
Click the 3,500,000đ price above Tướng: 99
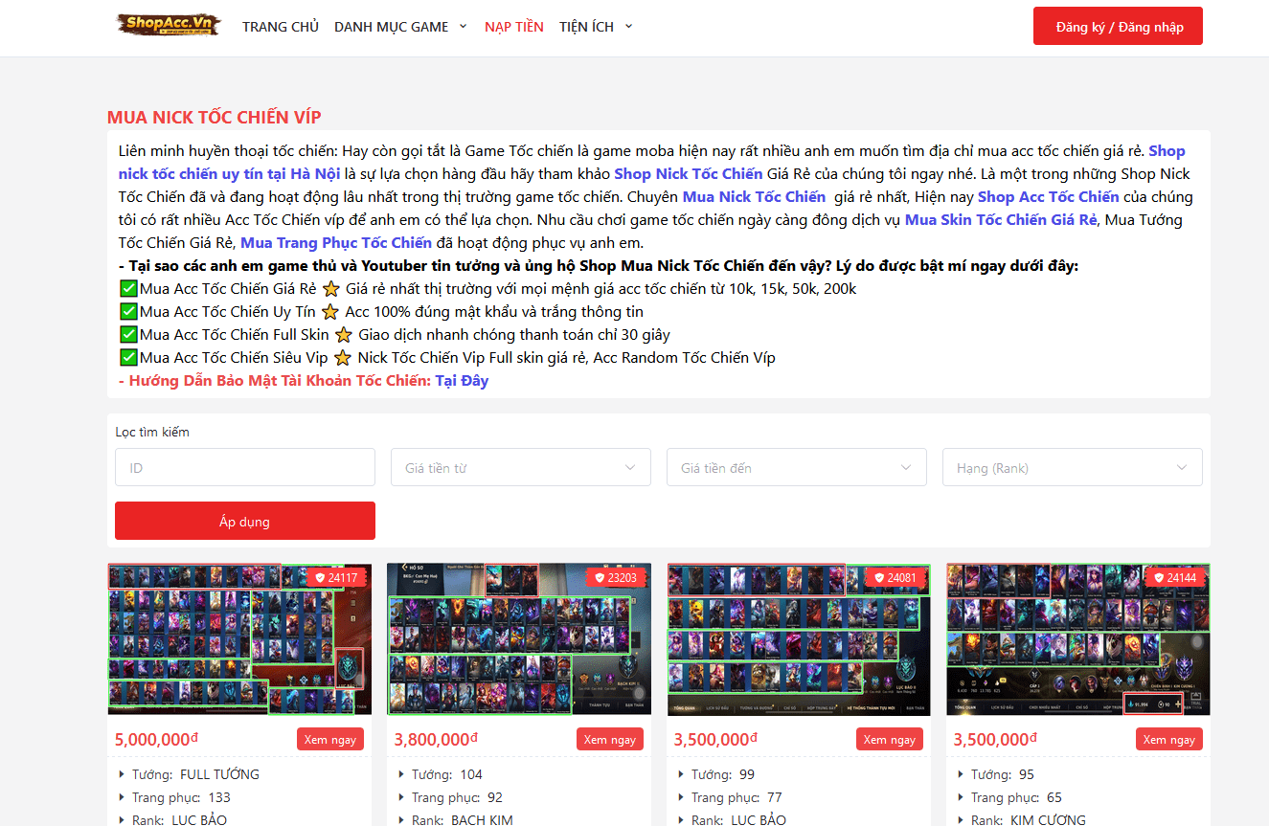(715, 740)
